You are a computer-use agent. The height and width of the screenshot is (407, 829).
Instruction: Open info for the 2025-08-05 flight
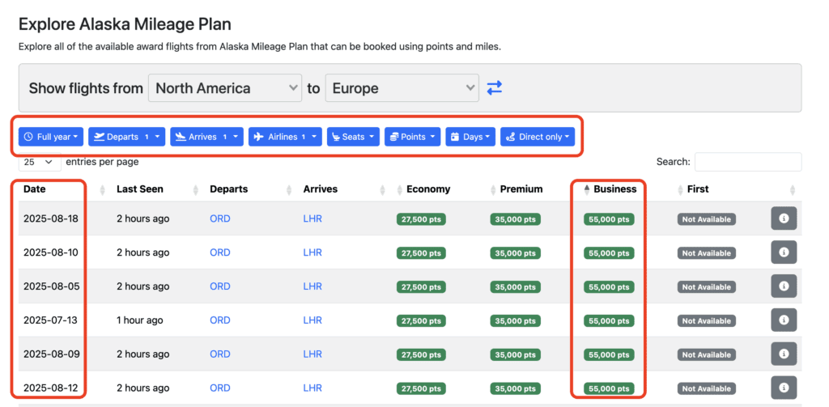pos(784,286)
